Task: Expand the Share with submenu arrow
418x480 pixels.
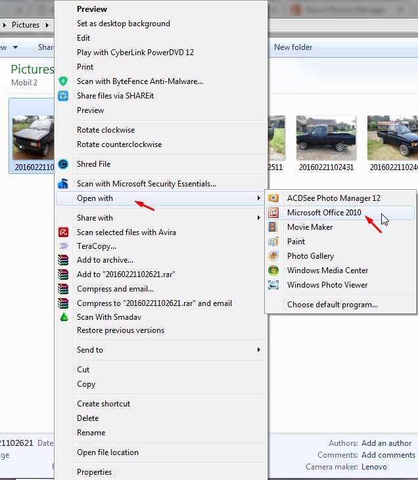Action: coord(259,217)
